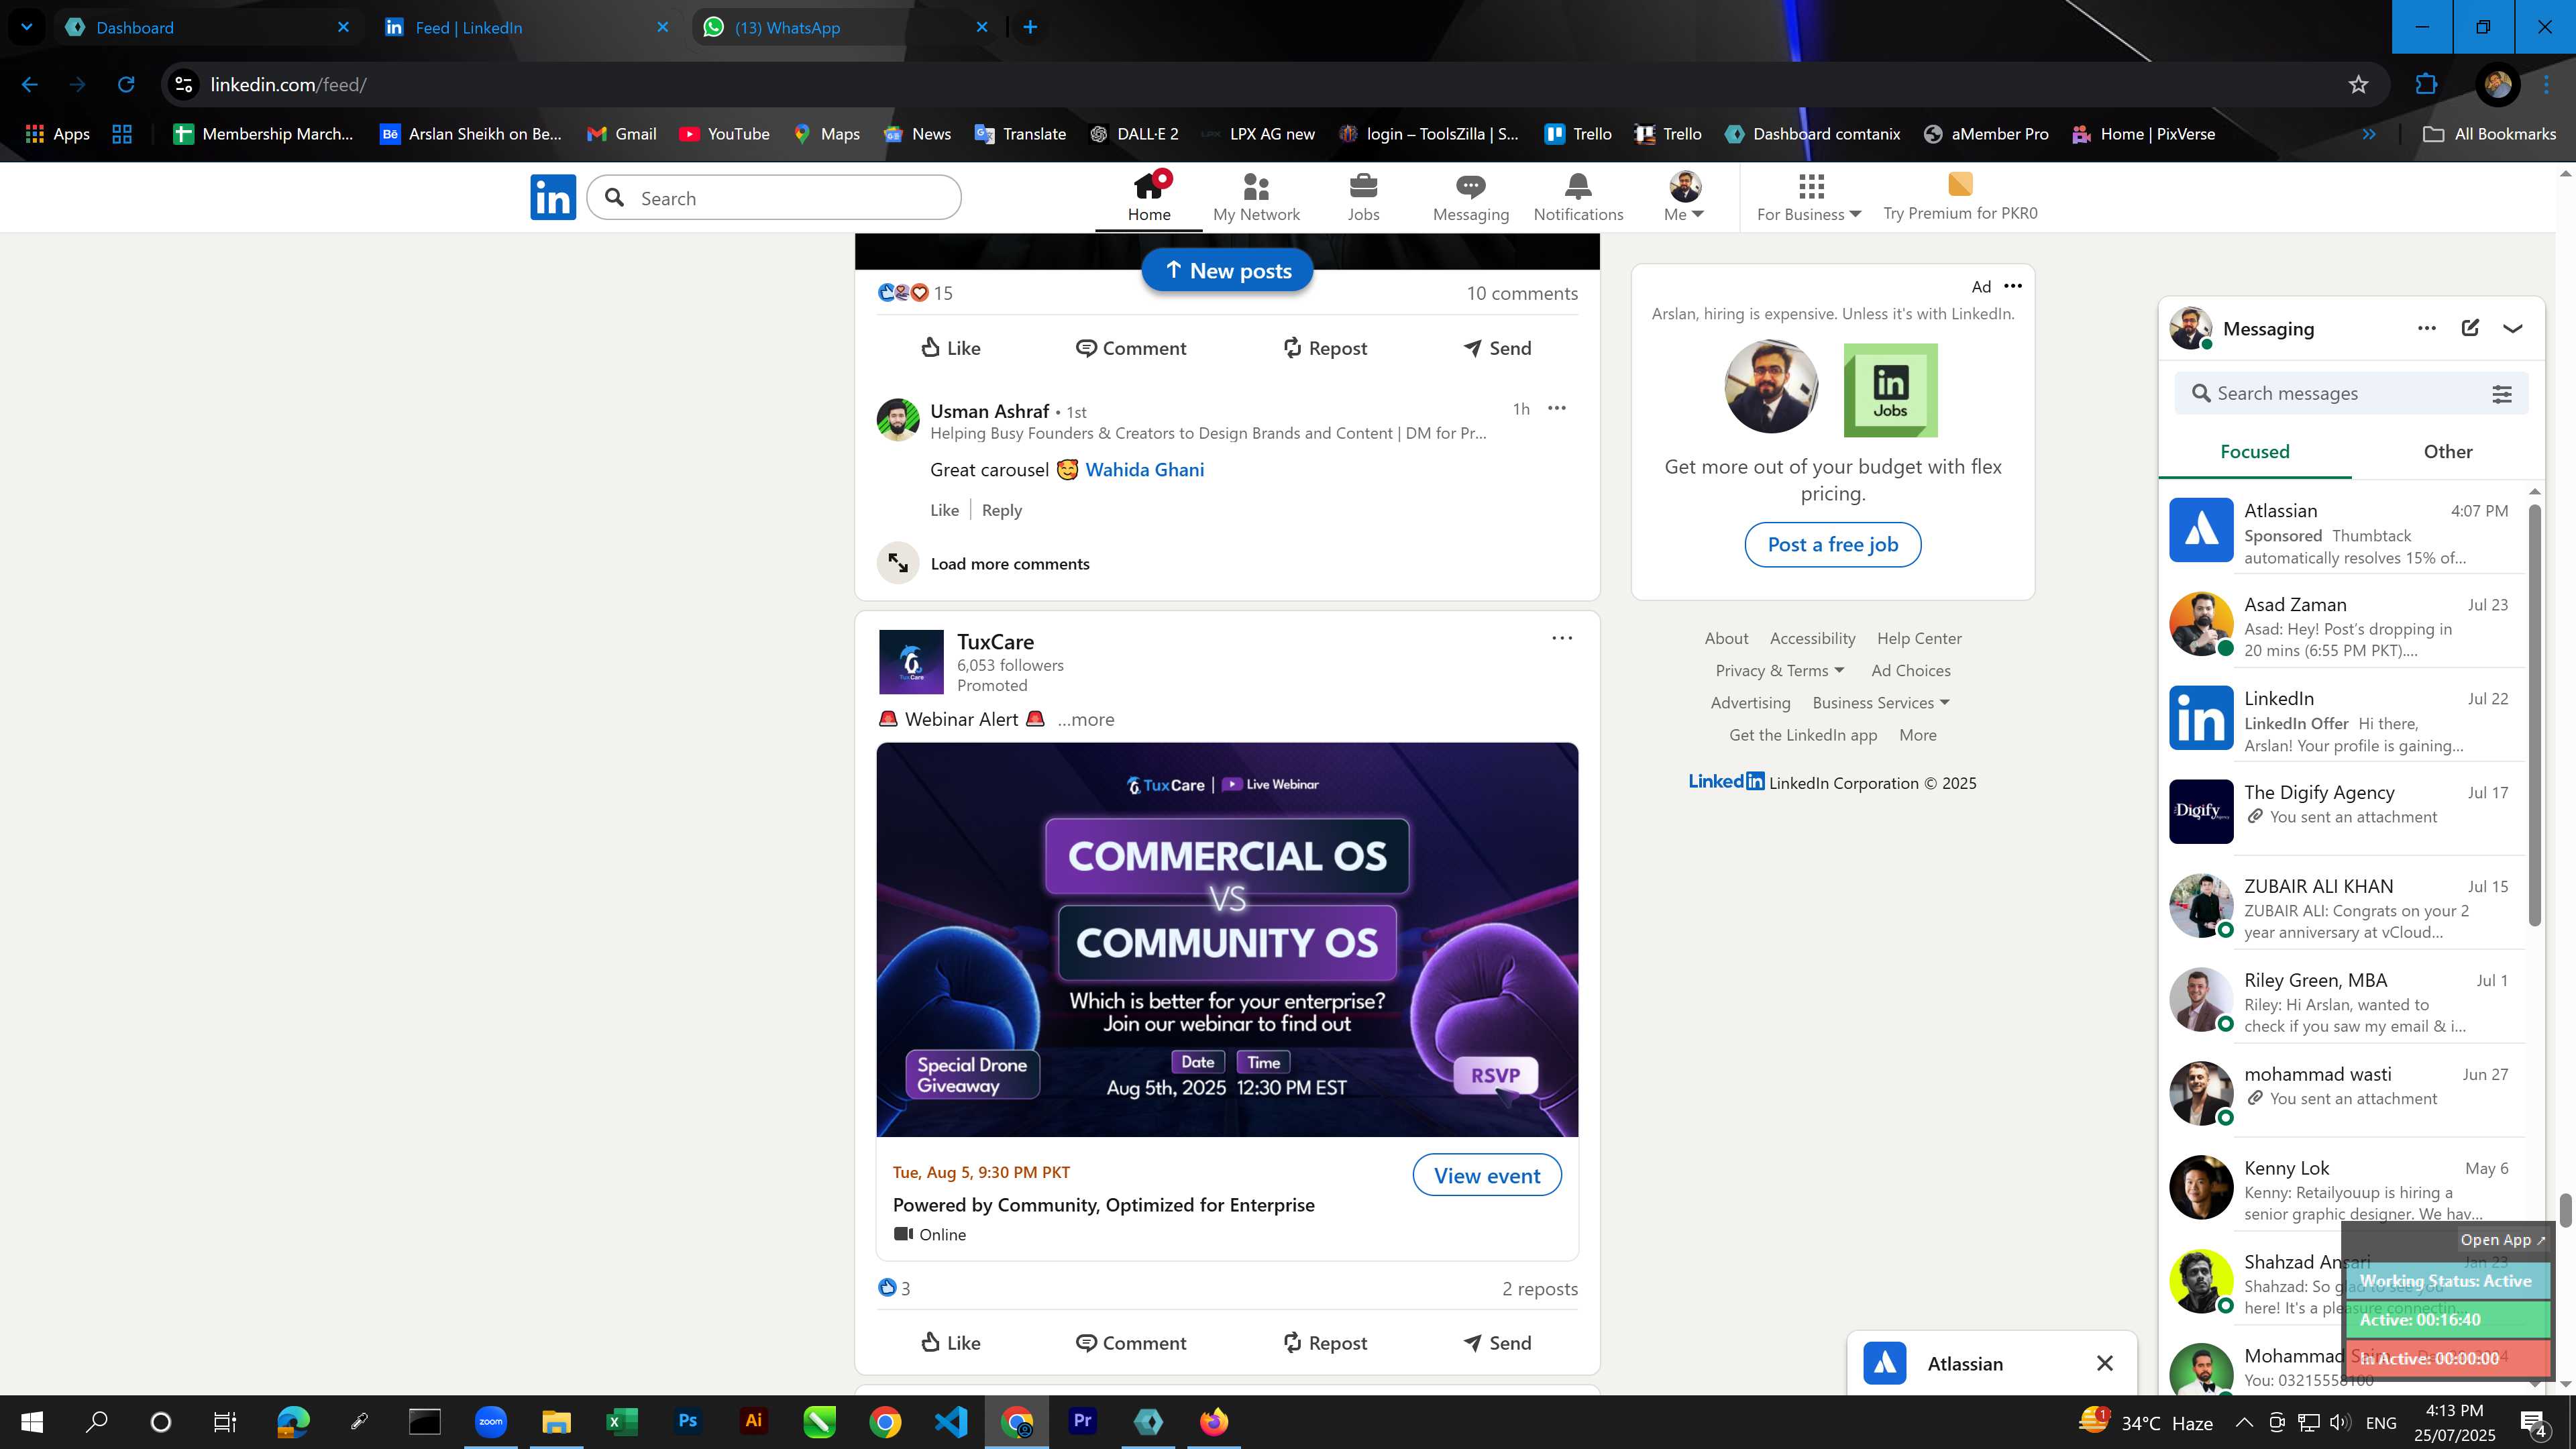
Task: Open Chrome extensions puzzle icon
Action: point(2425,85)
